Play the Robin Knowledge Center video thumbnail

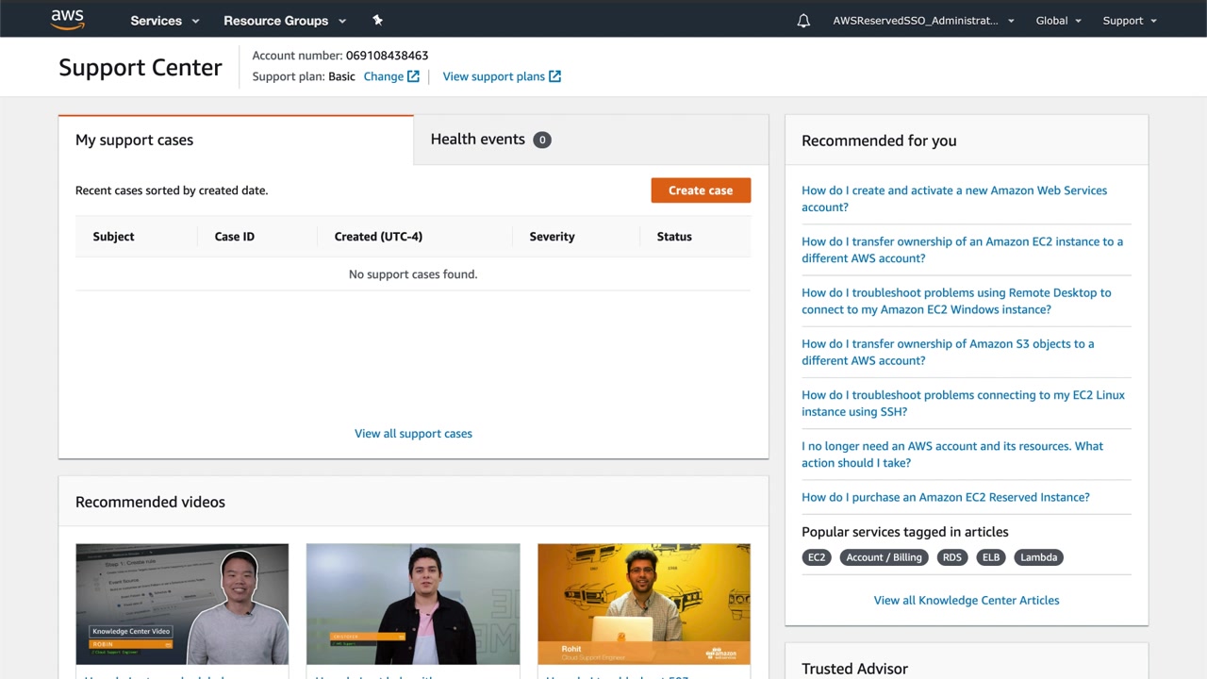[x=182, y=604]
